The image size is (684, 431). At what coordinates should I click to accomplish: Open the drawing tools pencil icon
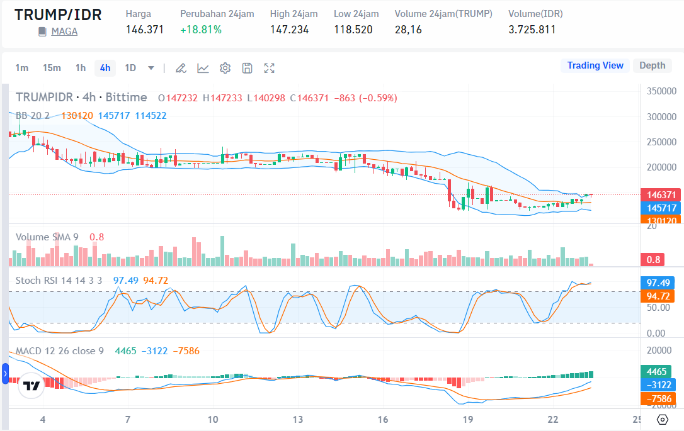pyautogui.click(x=181, y=68)
